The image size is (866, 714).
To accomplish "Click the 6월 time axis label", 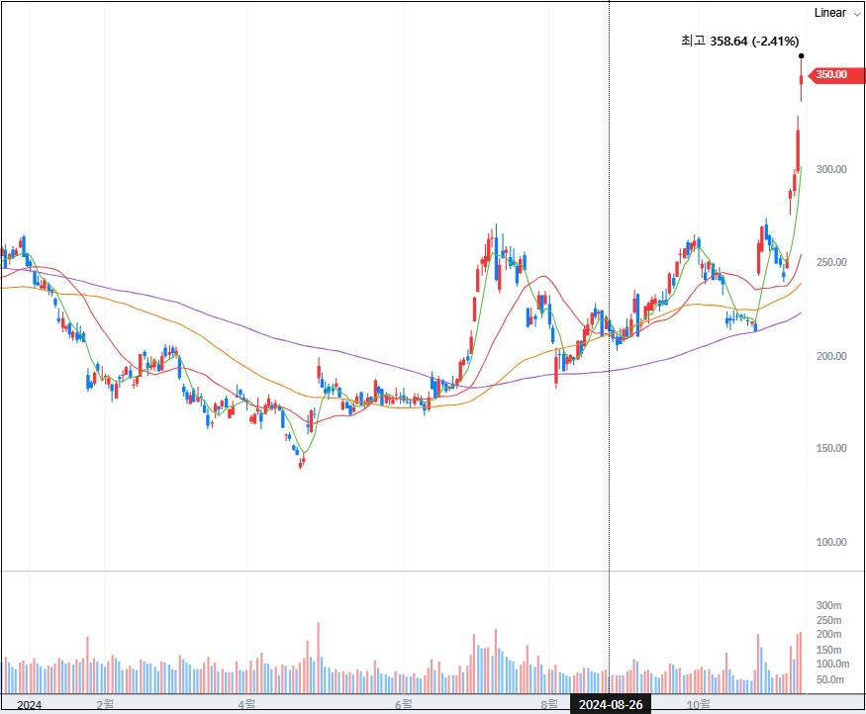I will (x=403, y=705).
